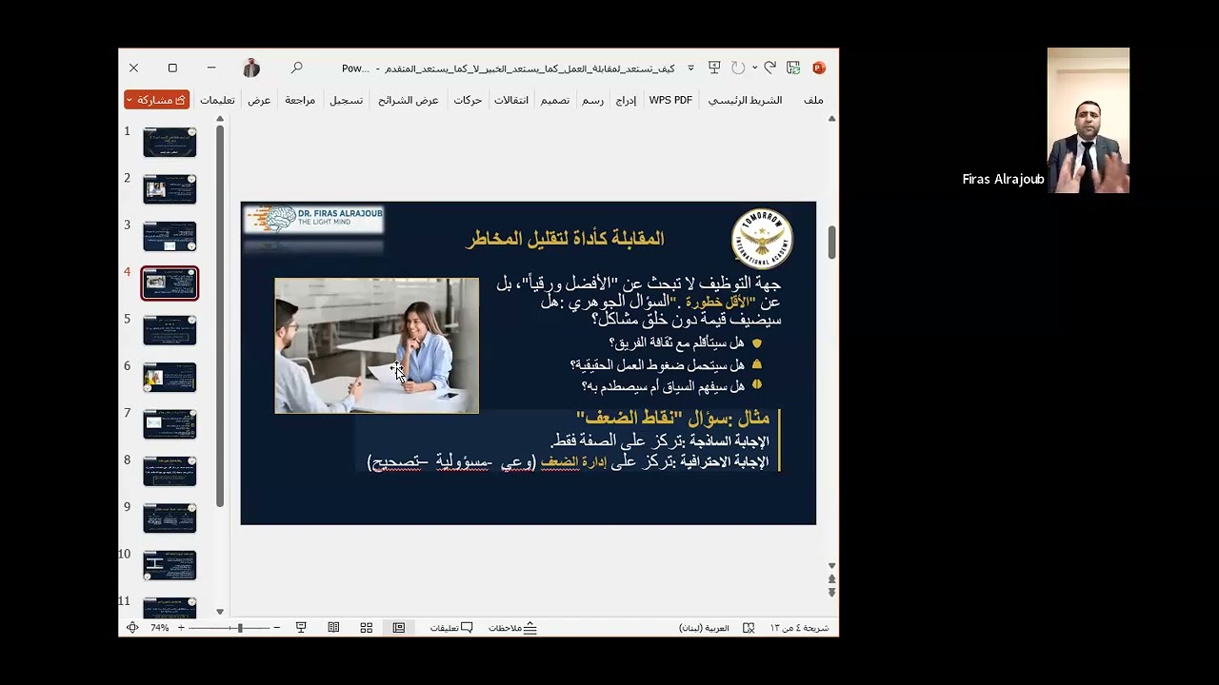Screen dimensions: 1219x685
Task: Click bullet text هل سيتحمل ضغوط العمل الحقيقية؟
Action: [x=657, y=364]
